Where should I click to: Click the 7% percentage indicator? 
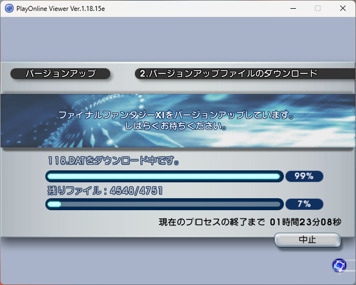(x=304, y=204)
